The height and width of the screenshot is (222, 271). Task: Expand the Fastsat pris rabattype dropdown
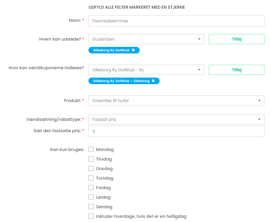(176, 119)
